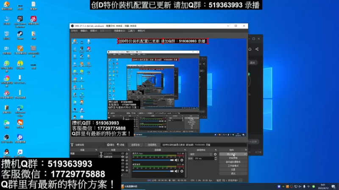This screenshot has width=339, height=190.
Task: Toggle lock on the third source row
Action: (x=127, y=160)
